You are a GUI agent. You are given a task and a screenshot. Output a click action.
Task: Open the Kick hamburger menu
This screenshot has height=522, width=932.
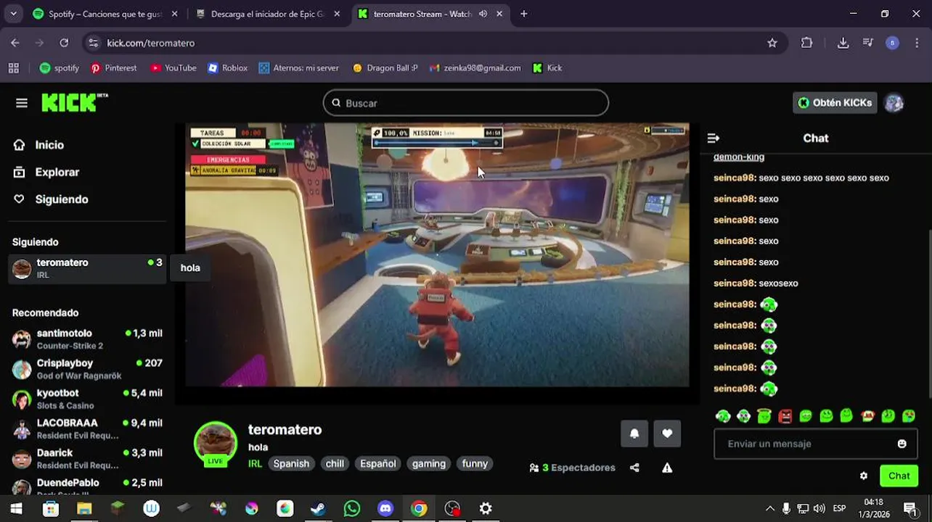pyautogui.click(x=22, y=103)
